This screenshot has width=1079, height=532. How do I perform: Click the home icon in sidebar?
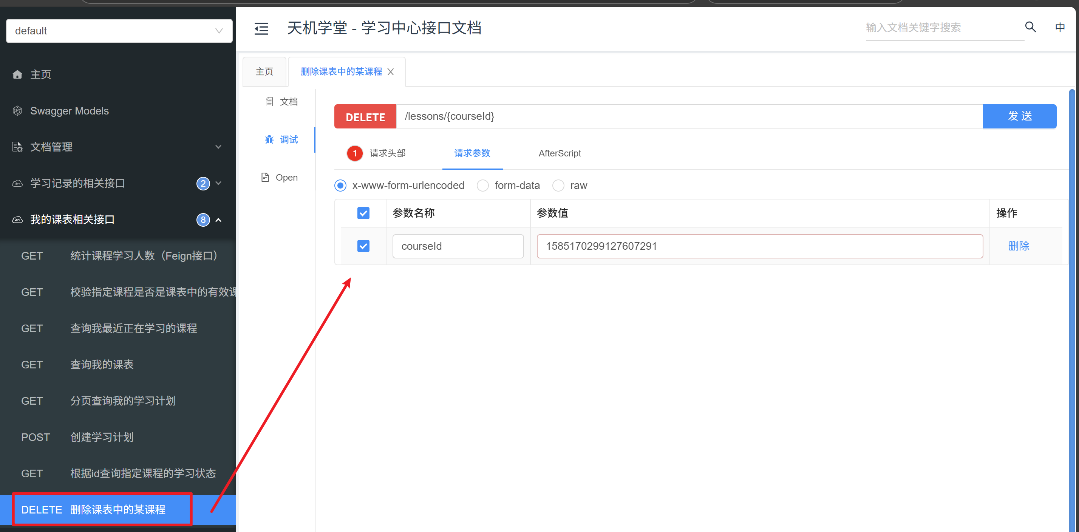pos(17,74)
